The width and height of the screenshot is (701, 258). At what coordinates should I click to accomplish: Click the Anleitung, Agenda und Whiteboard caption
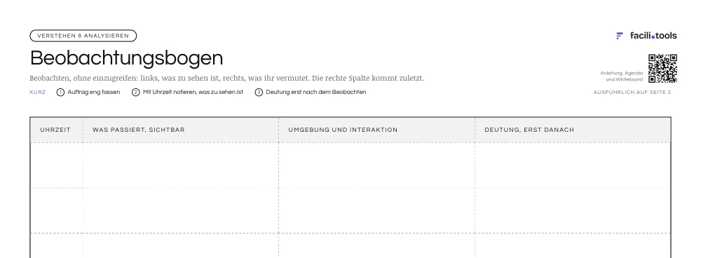[621, 76]
